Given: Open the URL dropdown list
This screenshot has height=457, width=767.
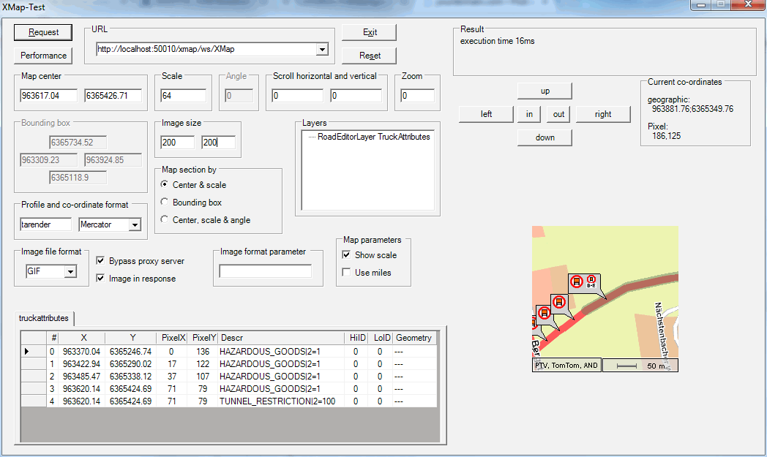Looking at the screenshot, I should point(321,50).
